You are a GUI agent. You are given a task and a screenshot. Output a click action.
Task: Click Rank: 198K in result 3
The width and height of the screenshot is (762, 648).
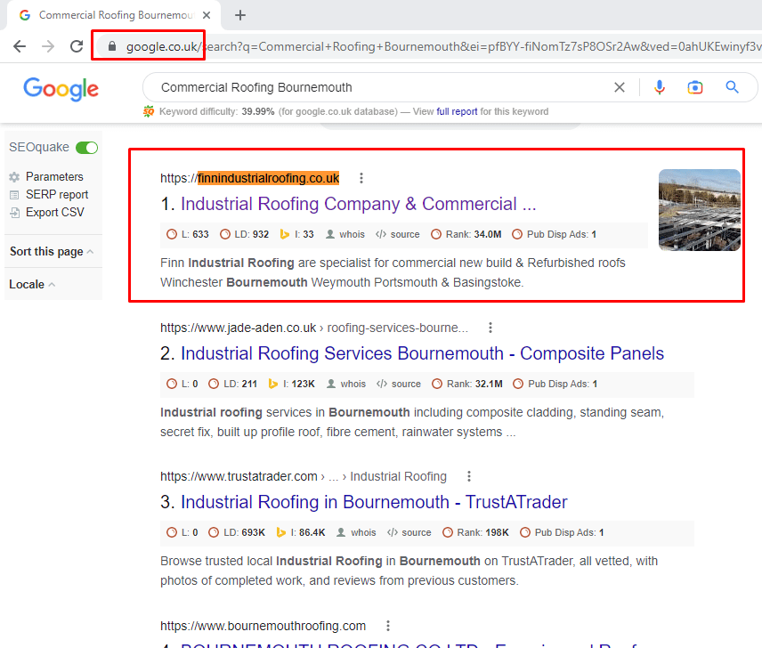tap(475, 533)
